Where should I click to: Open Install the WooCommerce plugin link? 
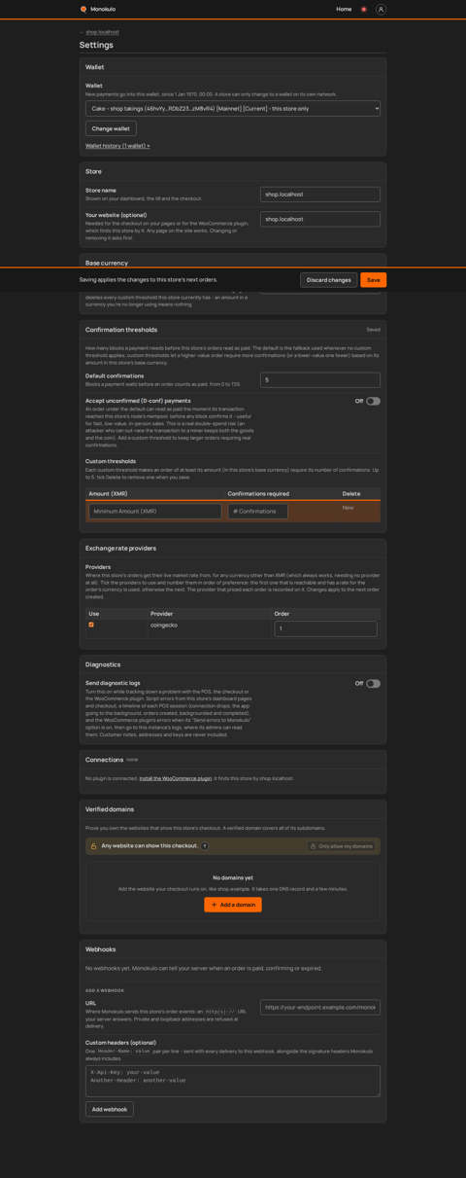click(176, 778)
